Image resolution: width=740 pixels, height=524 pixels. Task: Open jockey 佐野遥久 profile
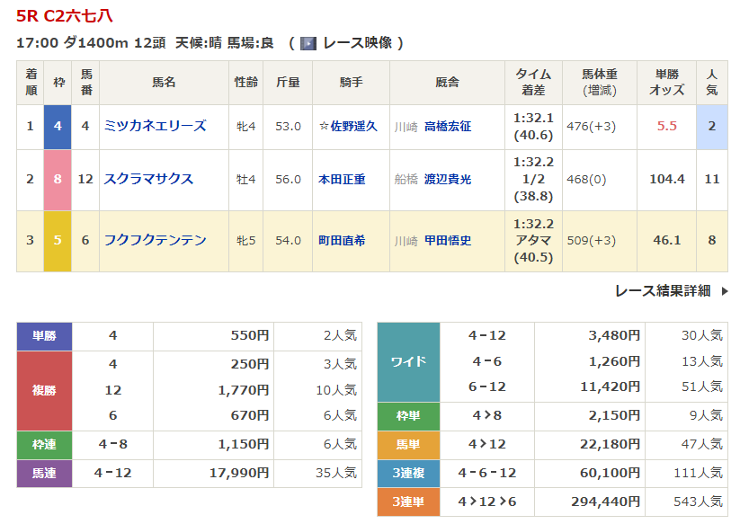347,127
